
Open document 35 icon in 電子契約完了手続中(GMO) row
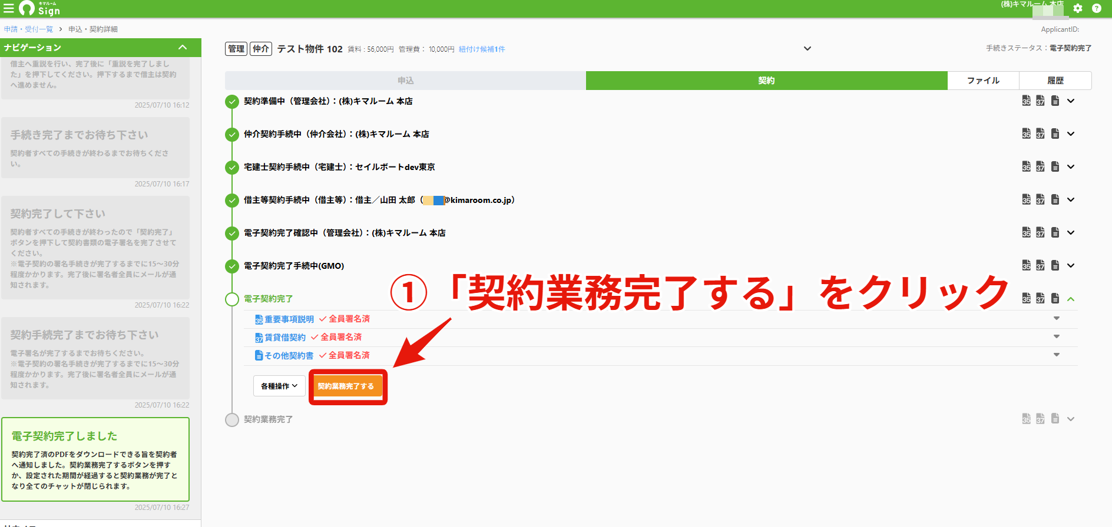(x=1027, y=265)
